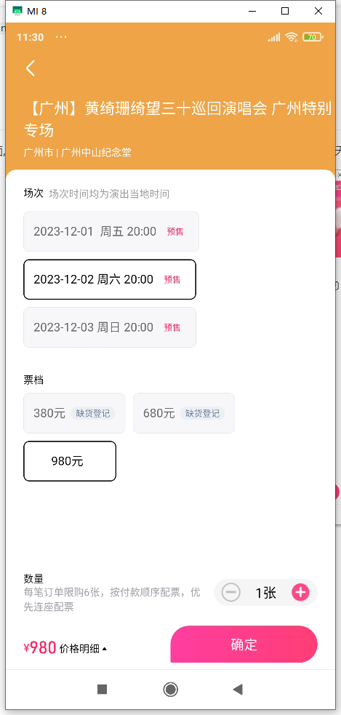Confirm with the 确定 button
The height and width of the screenshot is (715, 341).
point(244,644)
